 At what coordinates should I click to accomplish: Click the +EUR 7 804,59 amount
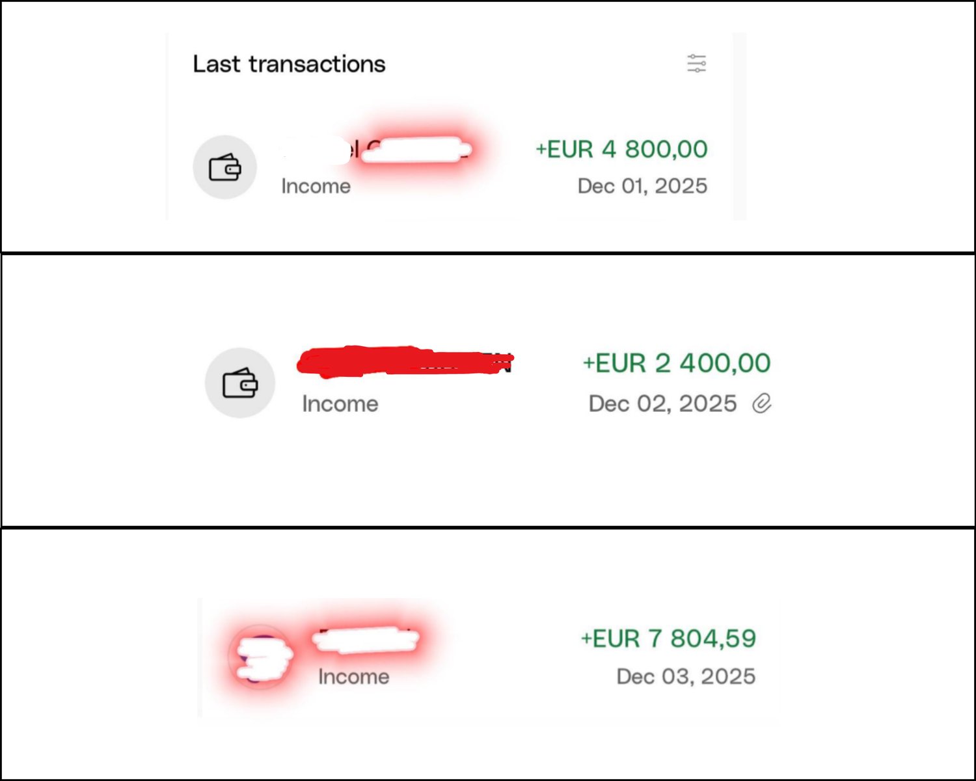(x=668, y=638)
